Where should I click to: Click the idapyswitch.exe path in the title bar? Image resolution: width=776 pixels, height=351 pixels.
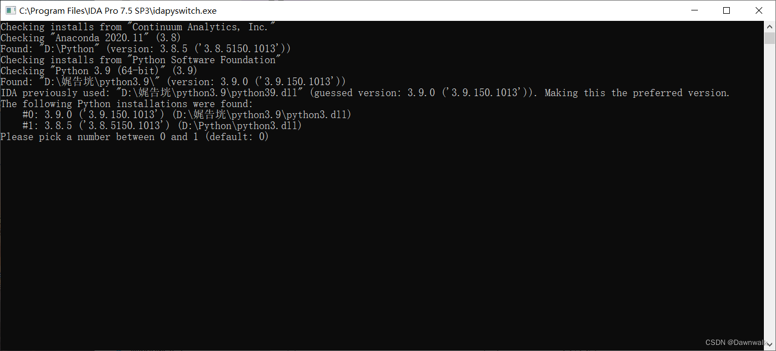pyautogui.click(x=118, y=10)
